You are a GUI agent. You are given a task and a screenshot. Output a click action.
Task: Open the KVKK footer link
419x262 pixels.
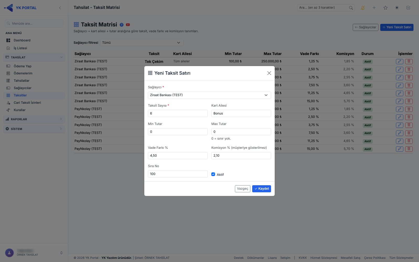coord(303,258)
